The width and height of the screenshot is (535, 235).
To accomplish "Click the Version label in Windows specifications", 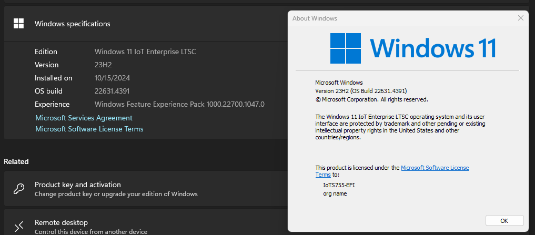I will [46, 65].
